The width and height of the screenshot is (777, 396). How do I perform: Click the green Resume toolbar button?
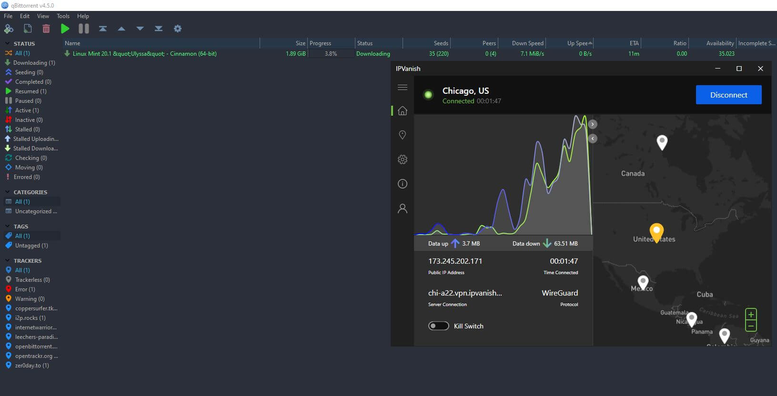coord(65,29)
